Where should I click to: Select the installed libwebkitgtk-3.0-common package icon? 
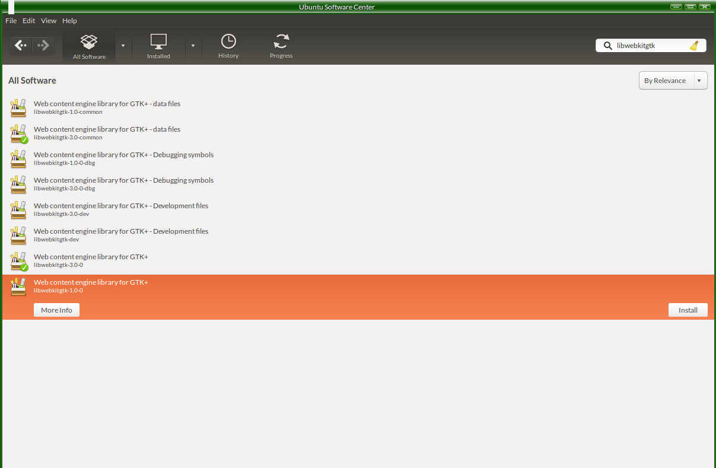pos(19,133)
